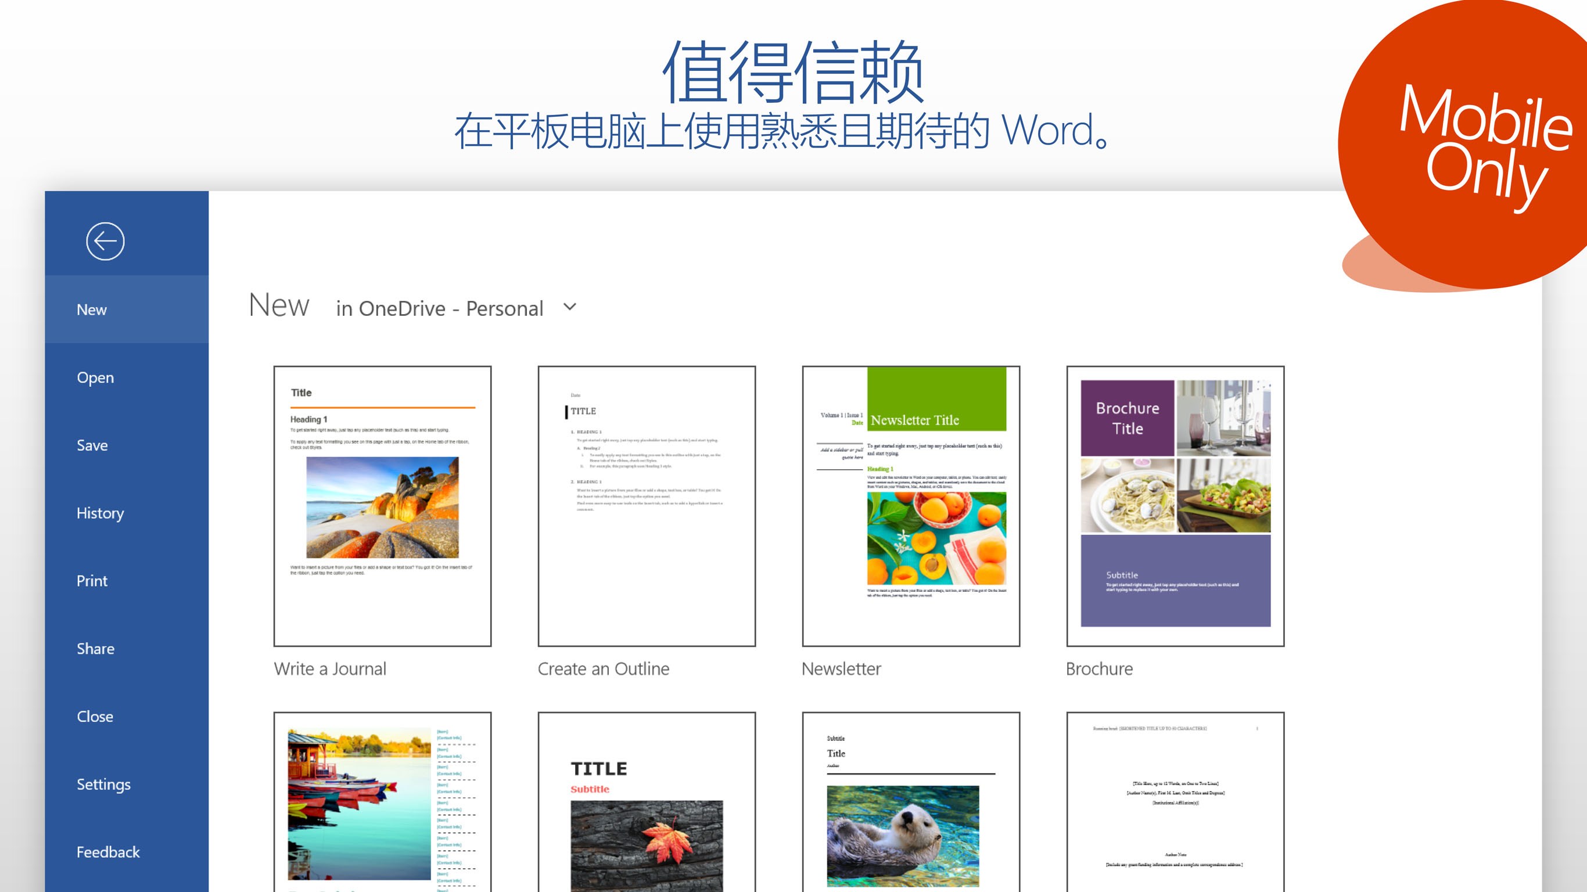Screen dimensions: 1587x892
Task: Pick the Write a Journal template thumbnail
Action: coord(382,505)
